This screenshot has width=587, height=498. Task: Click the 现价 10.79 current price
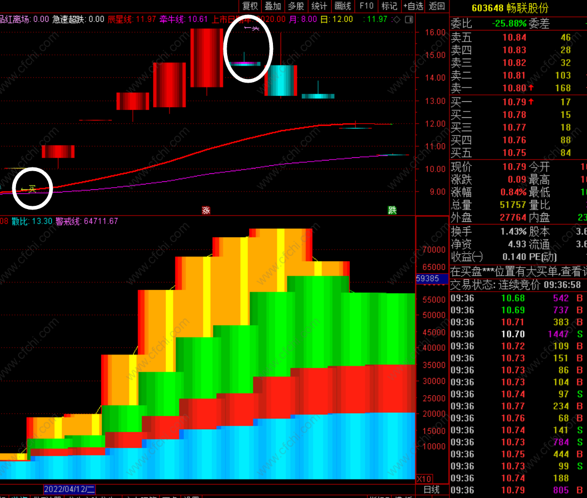[x=514, y=167]
